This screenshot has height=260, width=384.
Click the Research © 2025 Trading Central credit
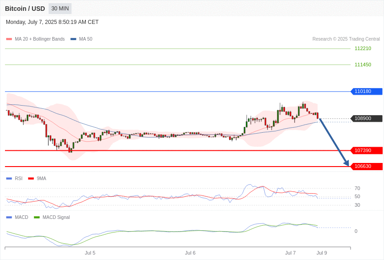pyautogui.click(x=346, y=39)
